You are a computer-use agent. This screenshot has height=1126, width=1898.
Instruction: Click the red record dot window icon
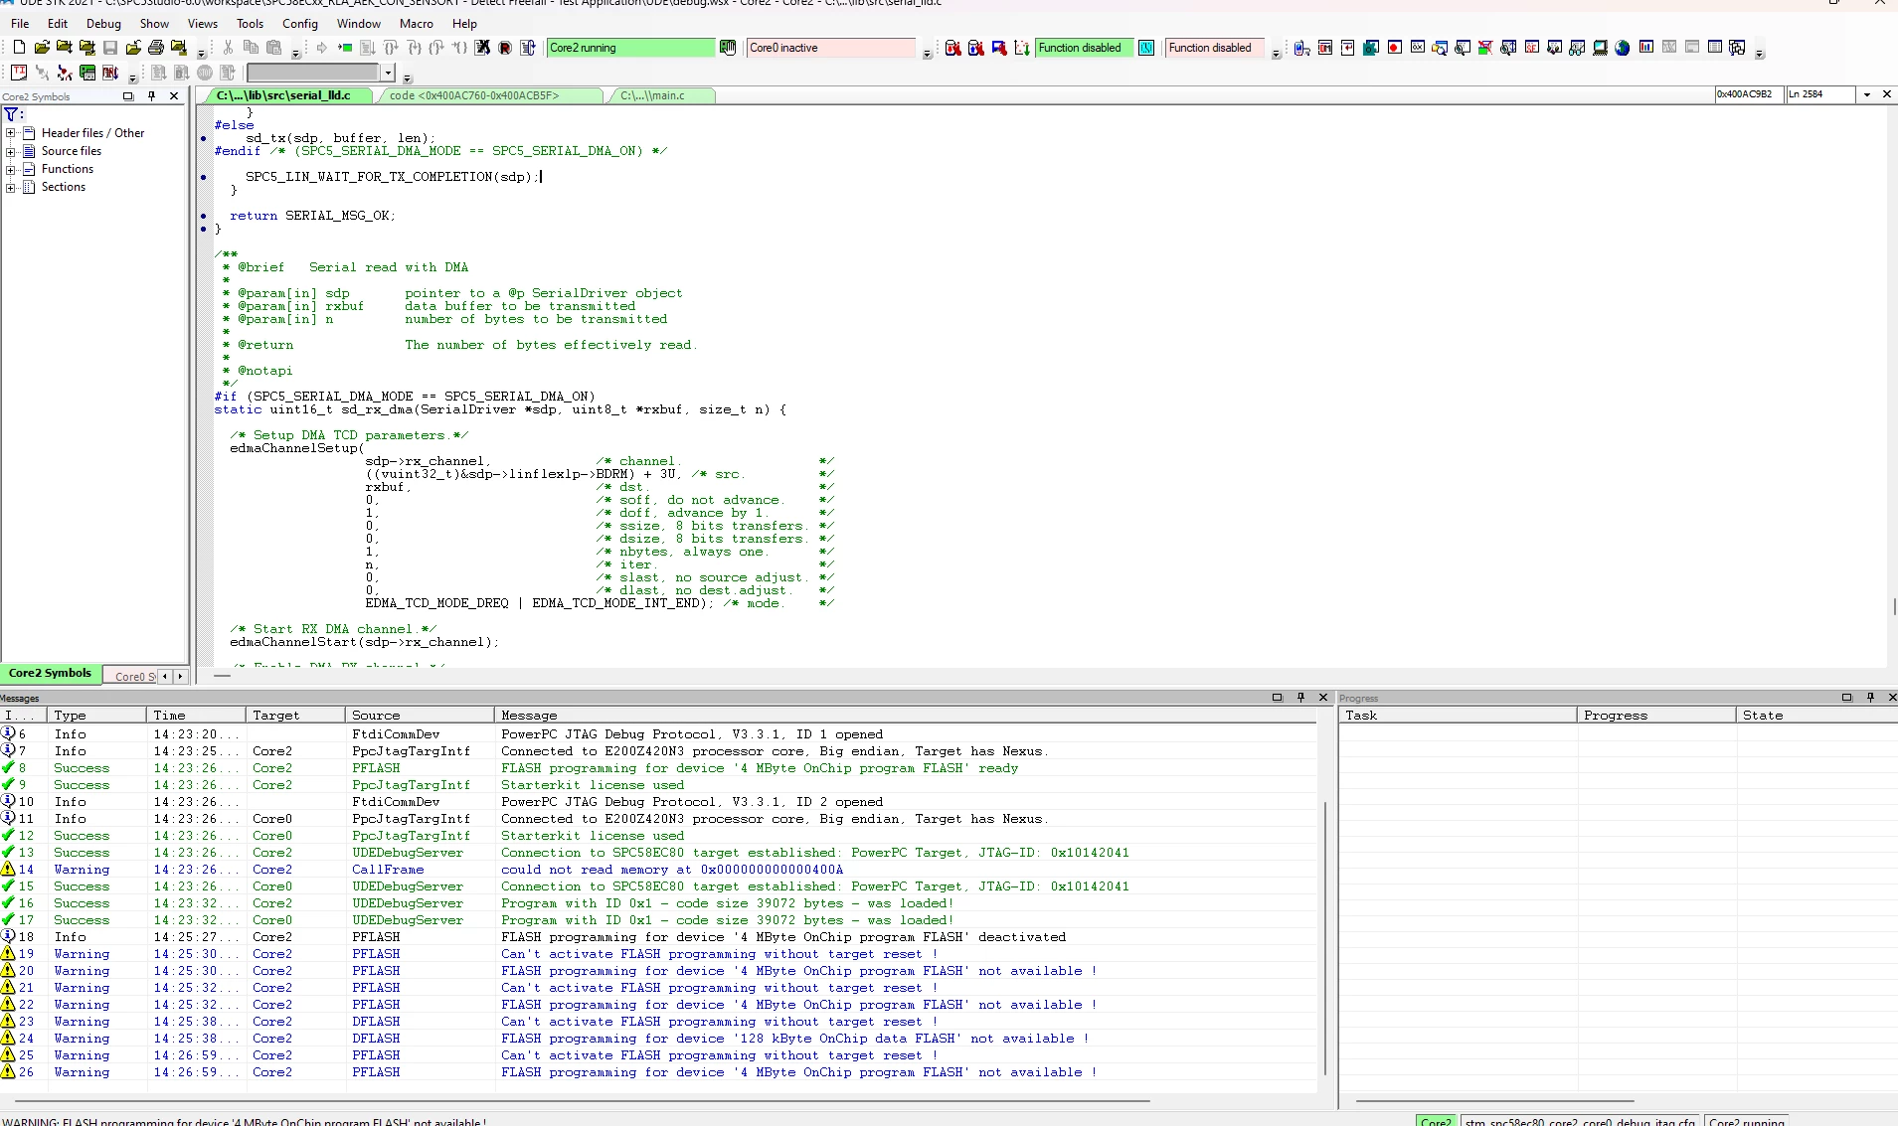pyautogui.click(x=1394, y=47)
